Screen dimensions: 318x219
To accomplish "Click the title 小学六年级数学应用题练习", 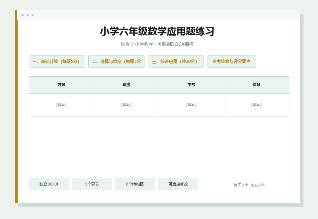I will 157,31.
